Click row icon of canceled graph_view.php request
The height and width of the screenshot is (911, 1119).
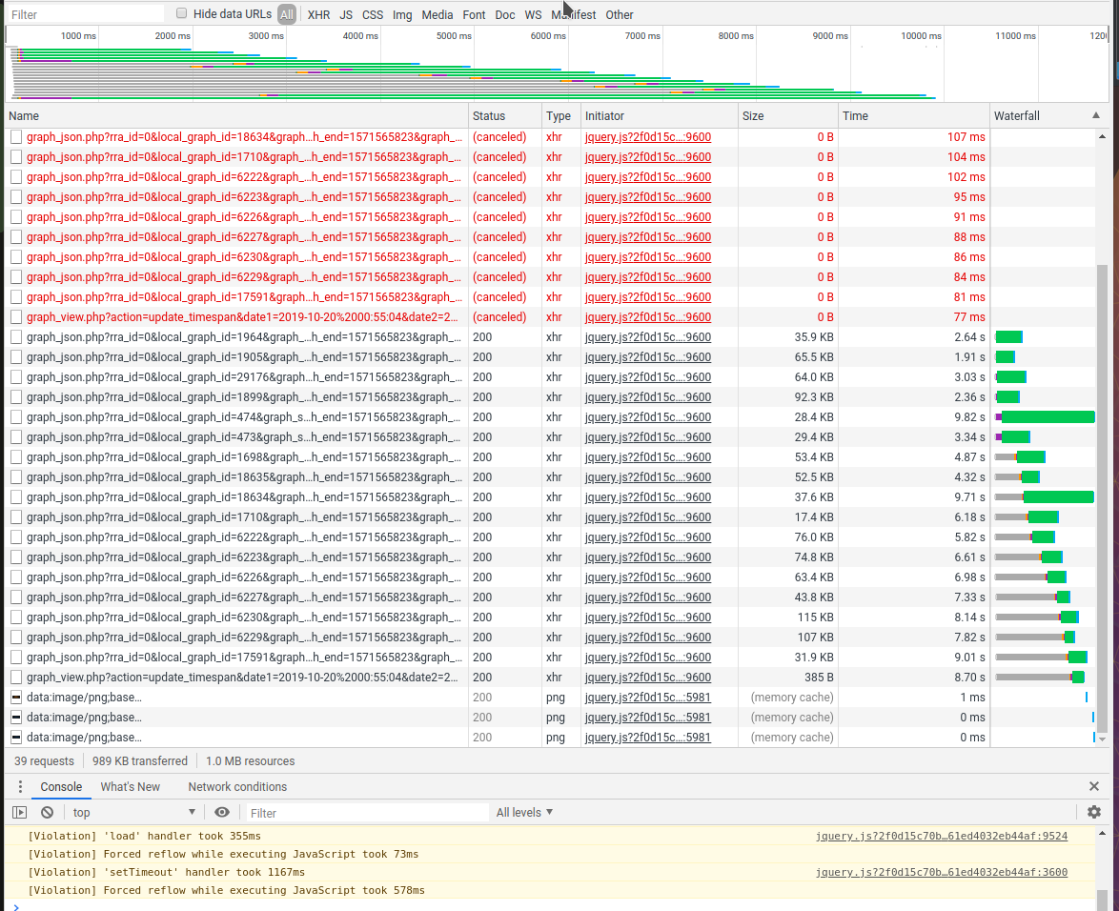[16, 316]
